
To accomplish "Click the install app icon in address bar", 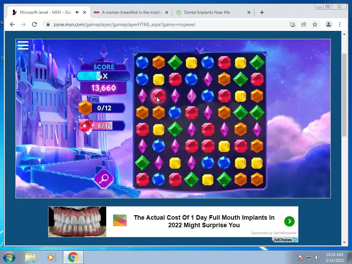I will click(x=293, y=24).
